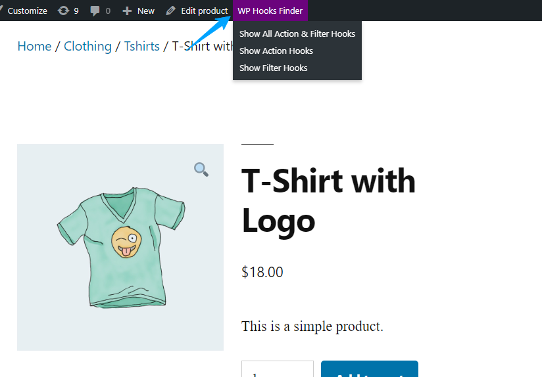This screenshot has height=377, width=542.
Task: Choose Show Action Hooks
Action: [x=276, y=51]
